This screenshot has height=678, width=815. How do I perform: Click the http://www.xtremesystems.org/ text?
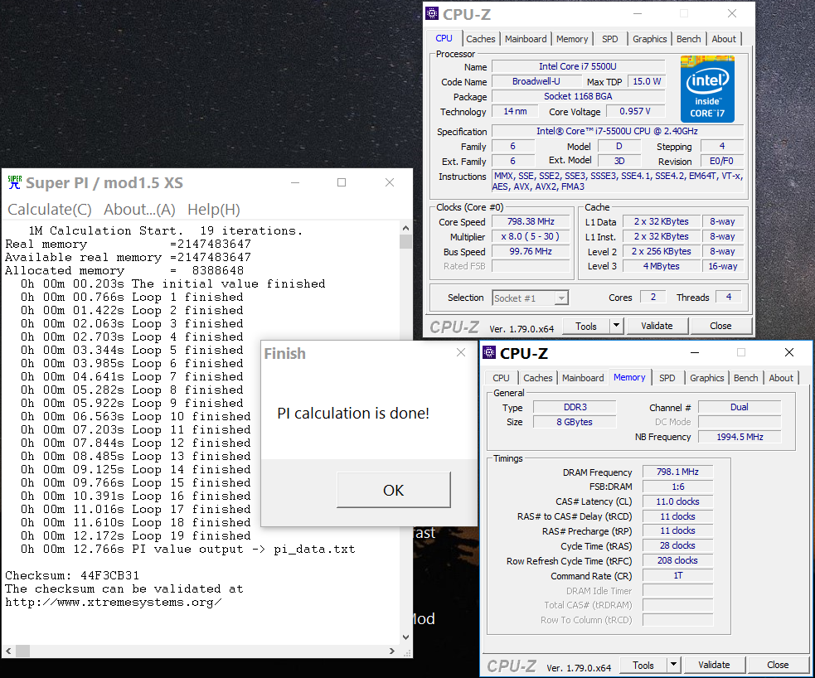pos(114,603)
